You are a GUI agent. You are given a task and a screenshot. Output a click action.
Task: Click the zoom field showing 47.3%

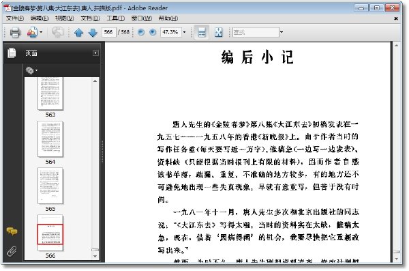click(170, 32)
